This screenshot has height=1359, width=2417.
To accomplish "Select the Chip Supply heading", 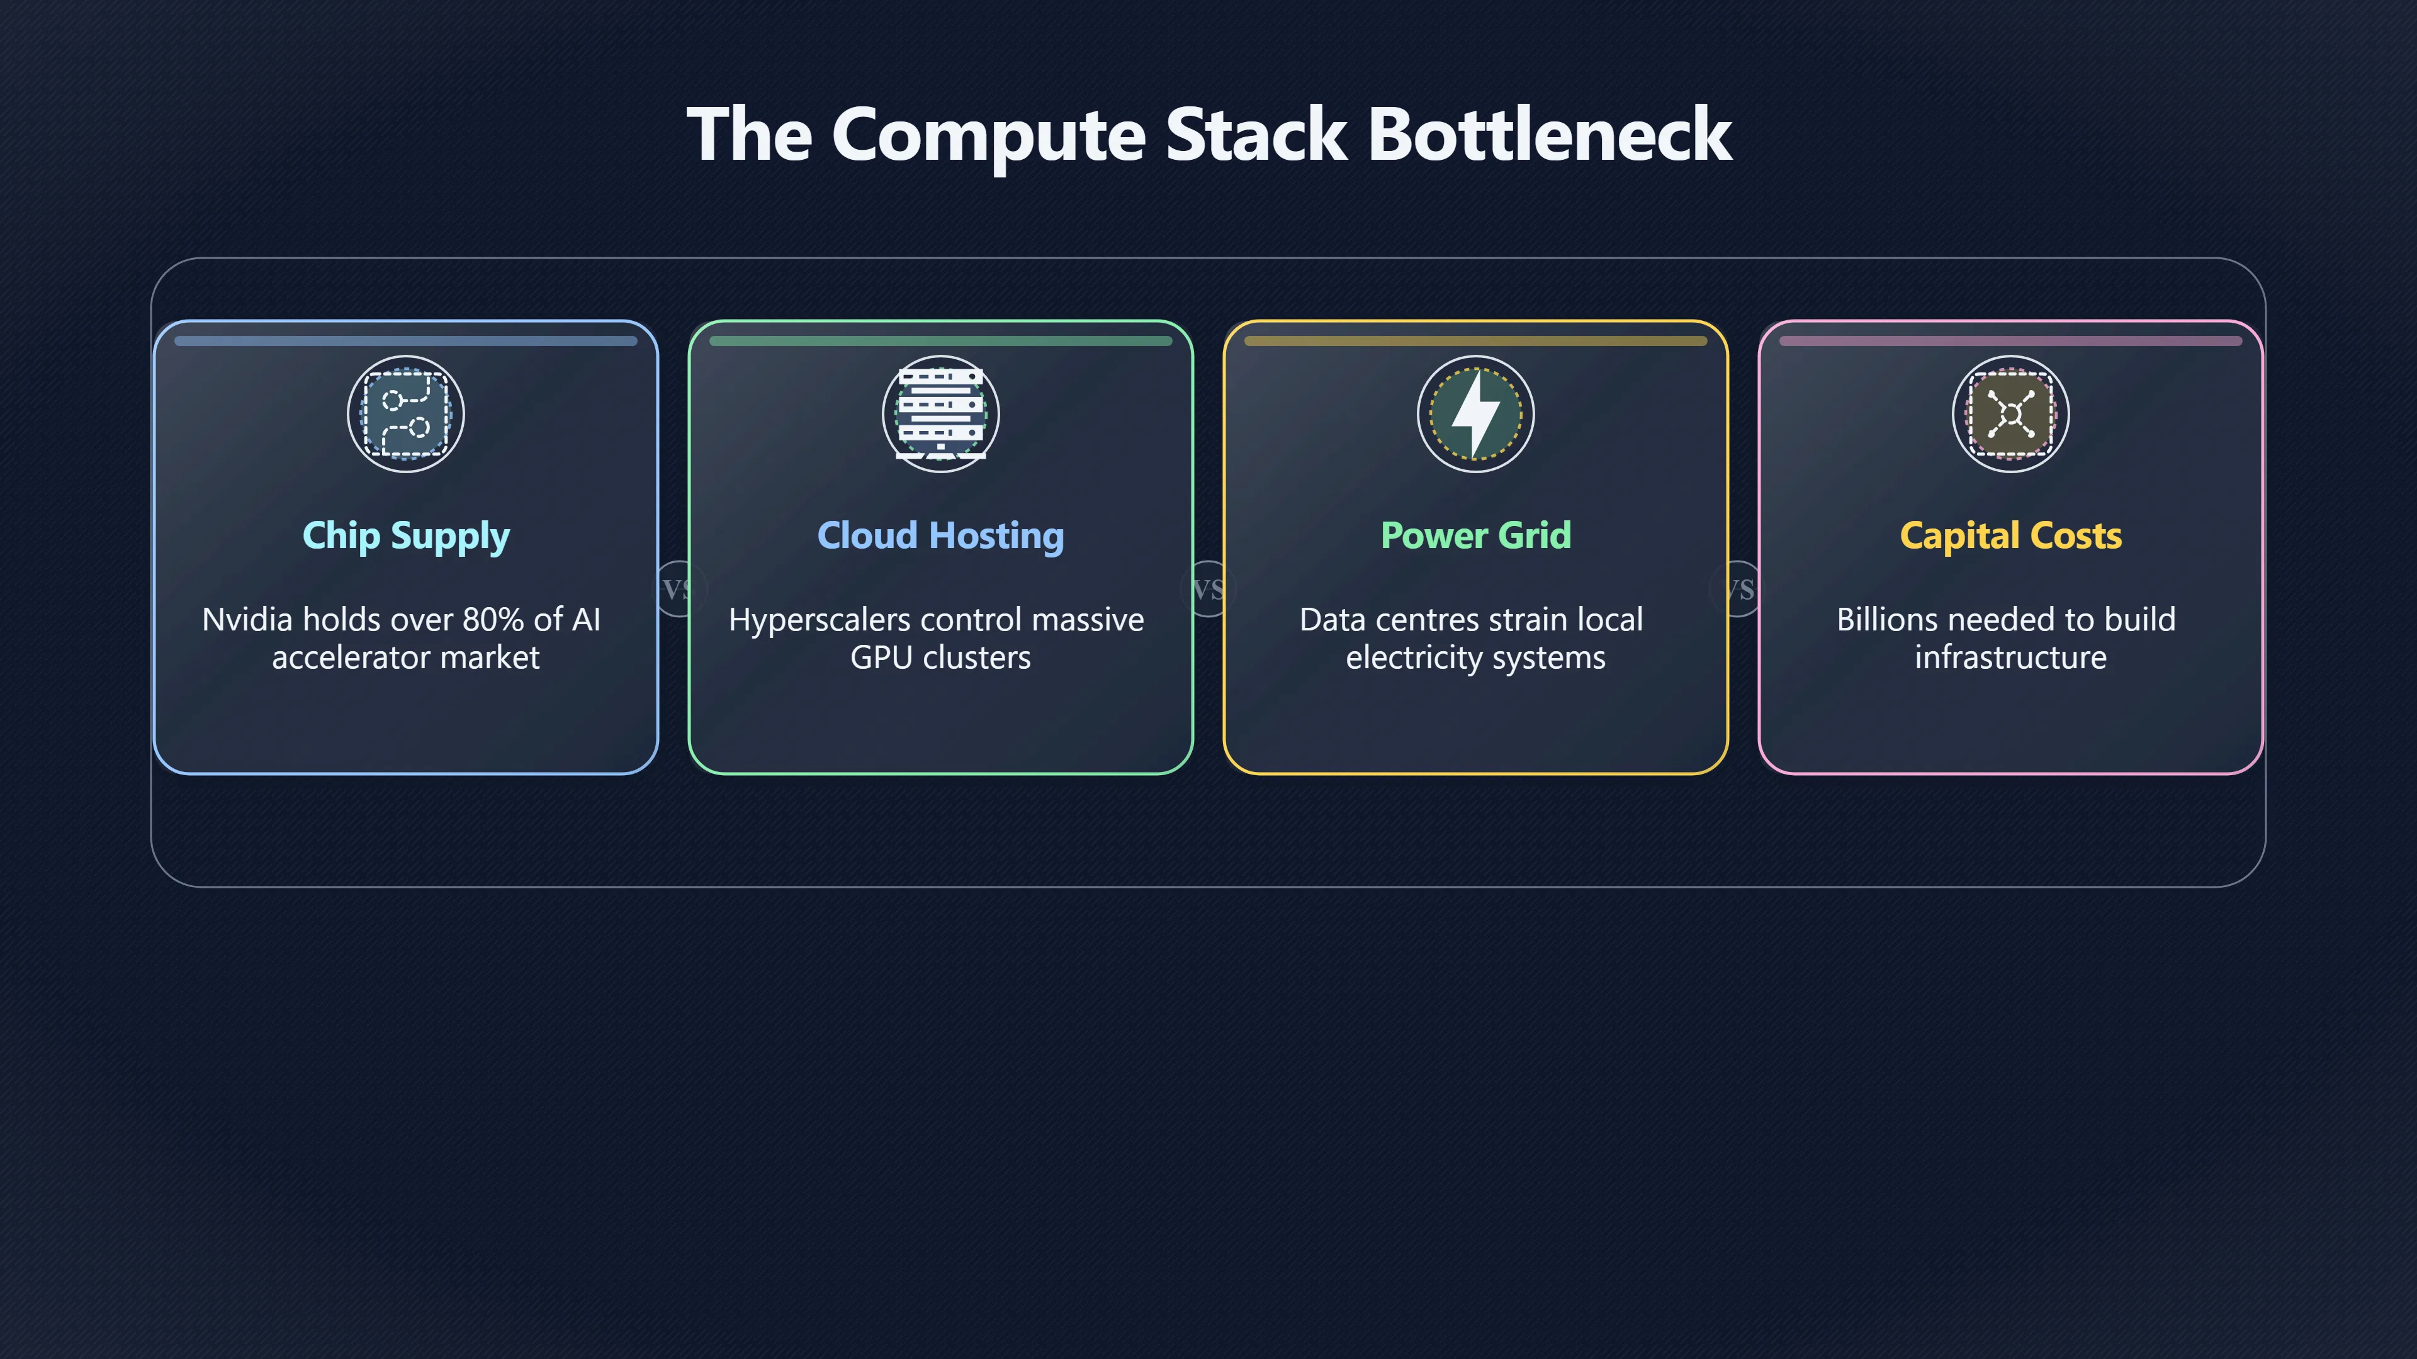I will point(405,537).
